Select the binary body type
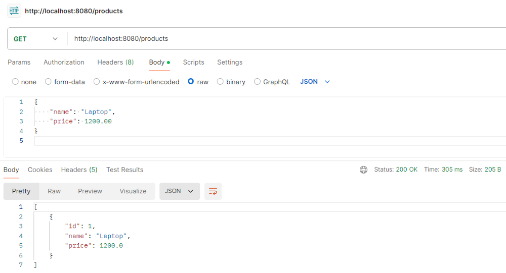The width and height of the screenshot is (506, 273). pyautogui.click(x=220, y=82)
